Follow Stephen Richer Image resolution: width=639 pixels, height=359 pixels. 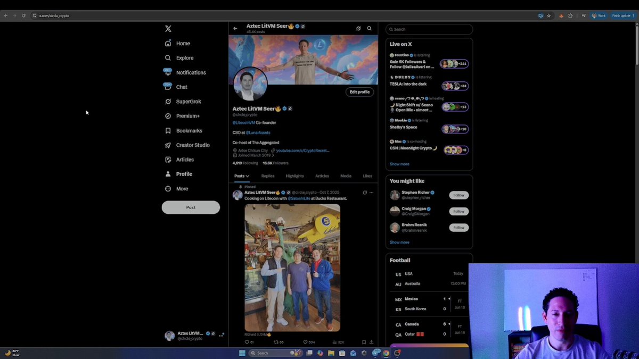tap(459, 195)
